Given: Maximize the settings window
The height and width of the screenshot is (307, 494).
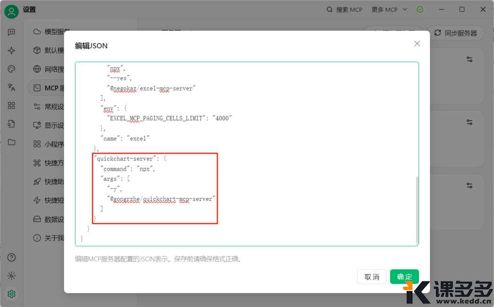Looking at the screenshot, I should (462, 10).
